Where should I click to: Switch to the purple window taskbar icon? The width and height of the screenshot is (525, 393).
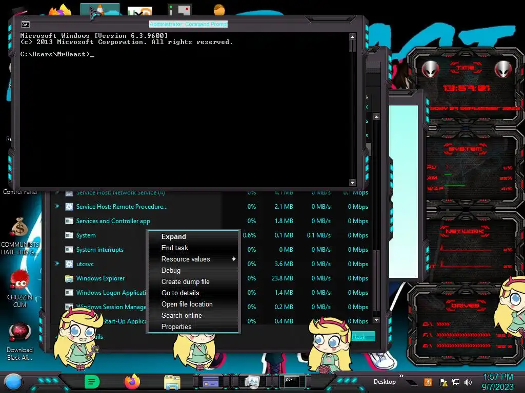[x=211, y=382]
